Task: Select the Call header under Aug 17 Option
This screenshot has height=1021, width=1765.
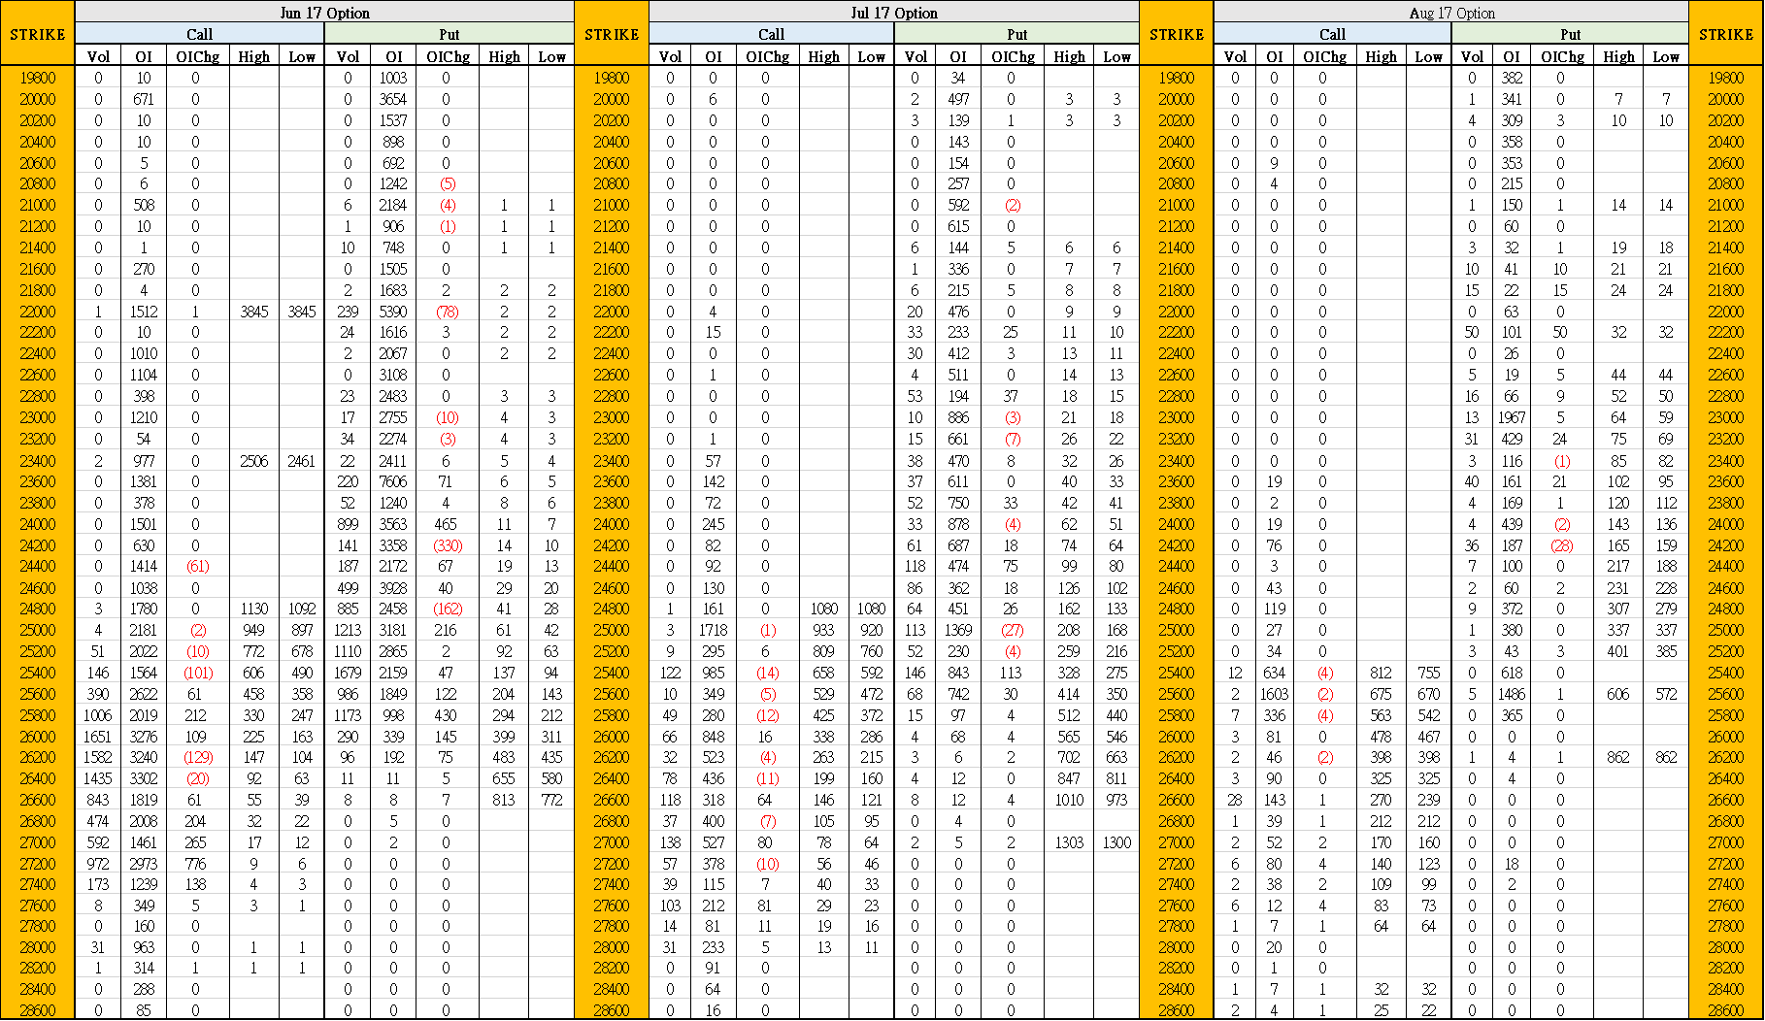Action: click(1332, 34)
